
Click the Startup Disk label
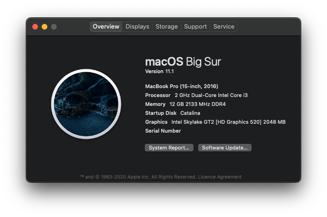click(x=161, y=113)
